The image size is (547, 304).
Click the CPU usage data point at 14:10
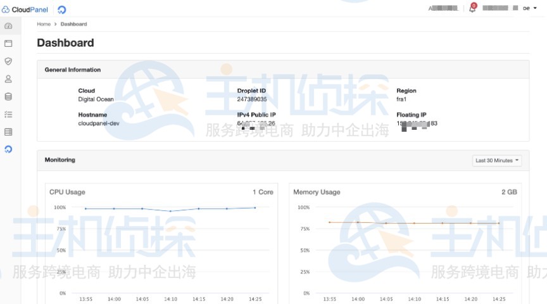170,211
